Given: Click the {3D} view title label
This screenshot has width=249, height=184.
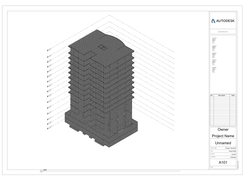Looking at the screenshot, I should (45, 170).
